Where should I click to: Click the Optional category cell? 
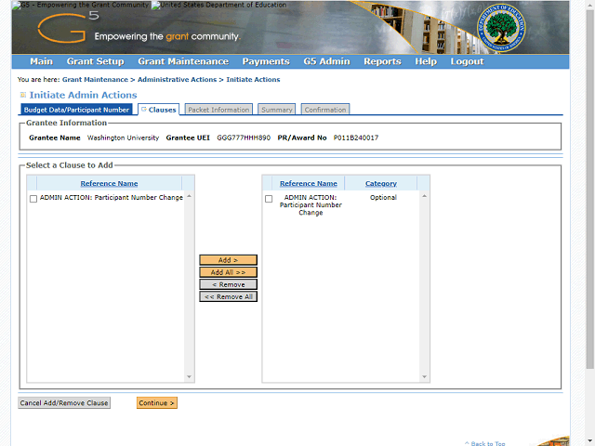click(383, 197)
